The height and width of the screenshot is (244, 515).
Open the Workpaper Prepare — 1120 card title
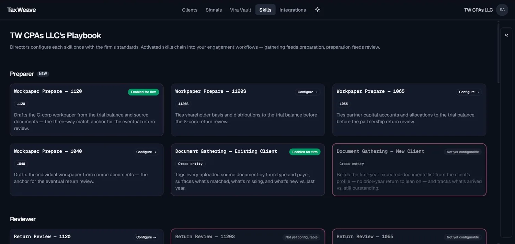pos(48,91)
